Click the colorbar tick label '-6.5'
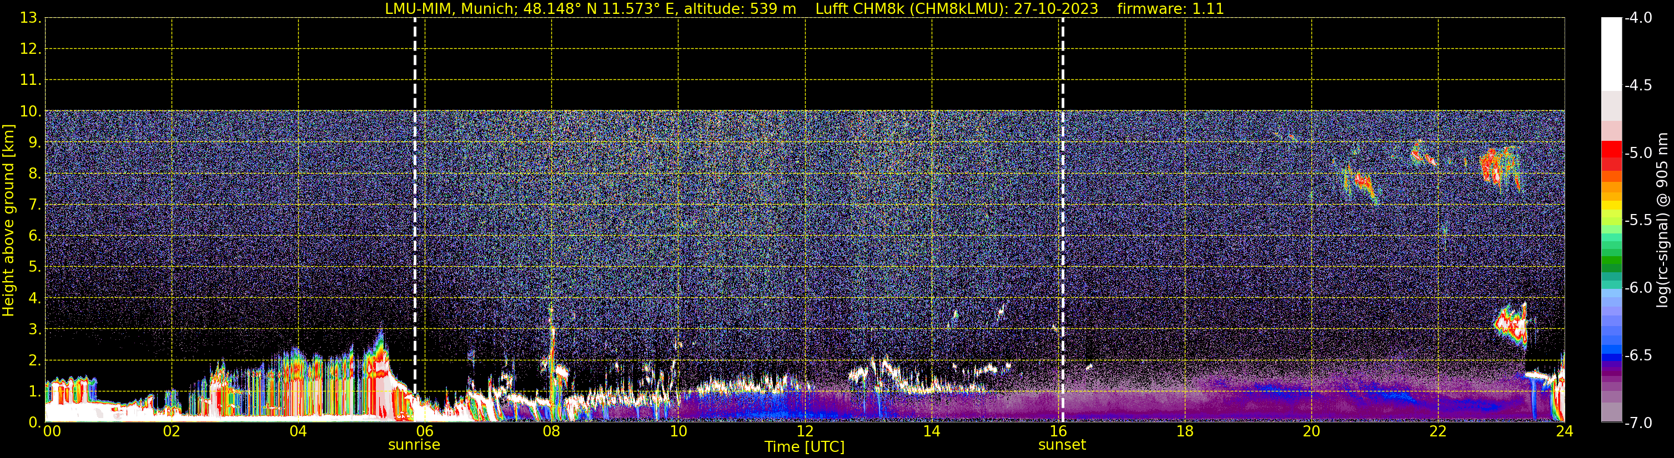Image resolution: width=1674 pixels, height=458 pixels. pyautogui.click(x=1638, y=355)
